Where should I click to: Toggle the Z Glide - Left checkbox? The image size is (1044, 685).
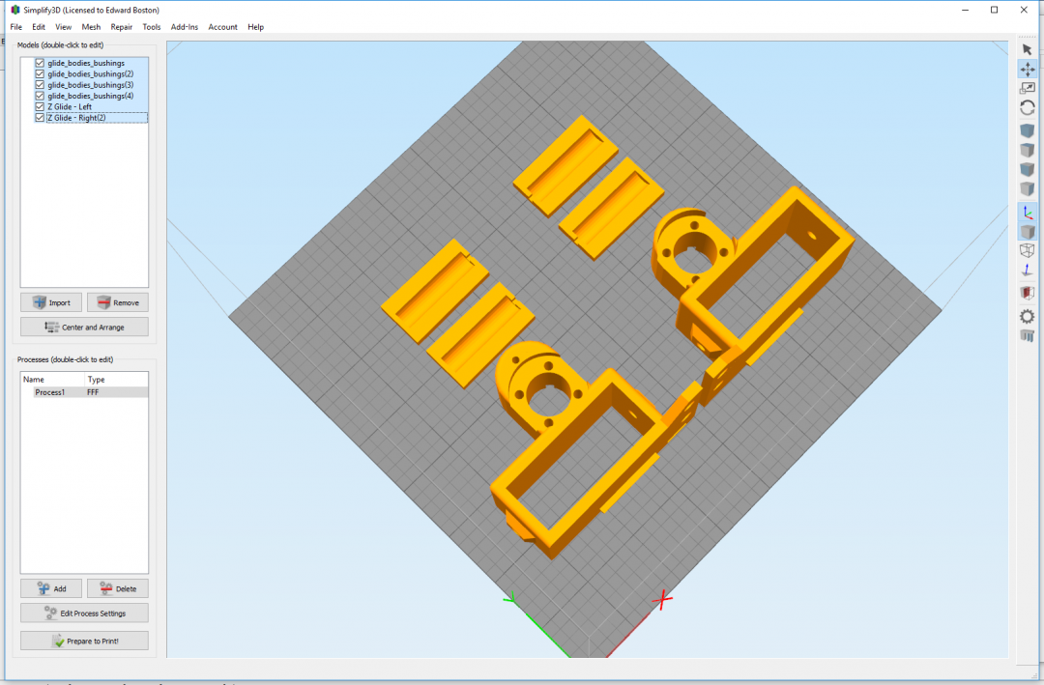pos(40,106)
